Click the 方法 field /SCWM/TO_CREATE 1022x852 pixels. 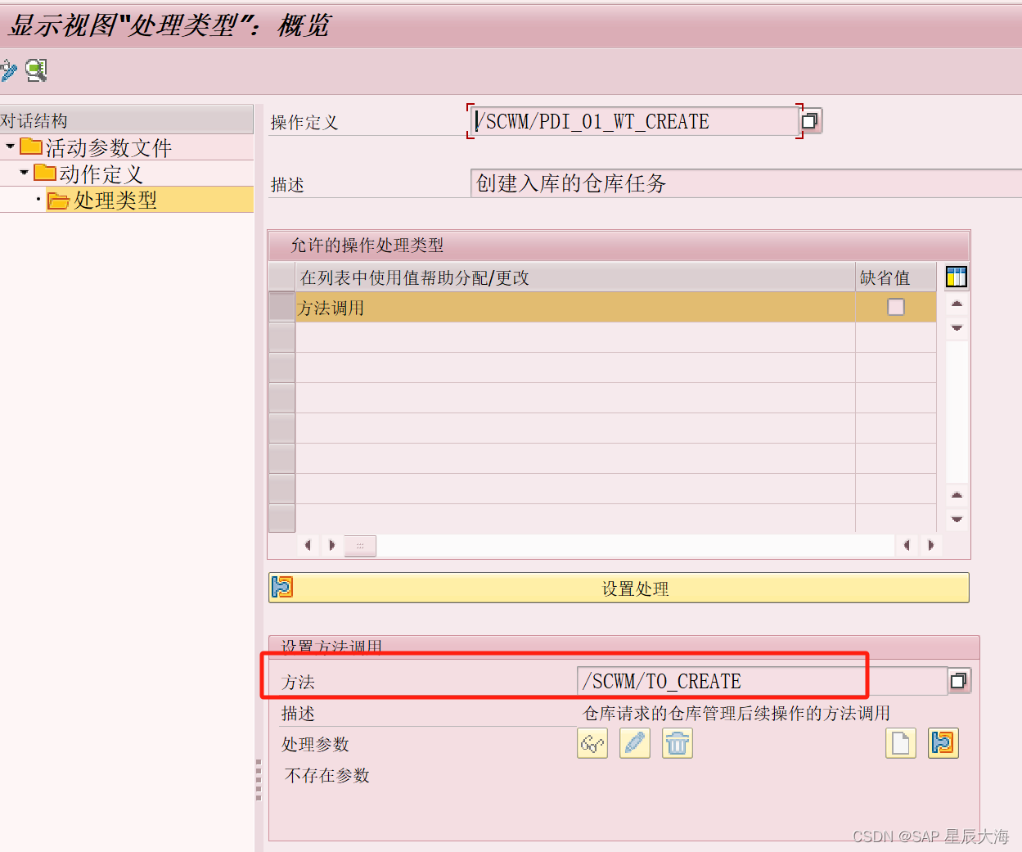click(x=763, y=681)
